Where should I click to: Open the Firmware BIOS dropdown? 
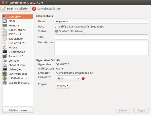point(68,78)
